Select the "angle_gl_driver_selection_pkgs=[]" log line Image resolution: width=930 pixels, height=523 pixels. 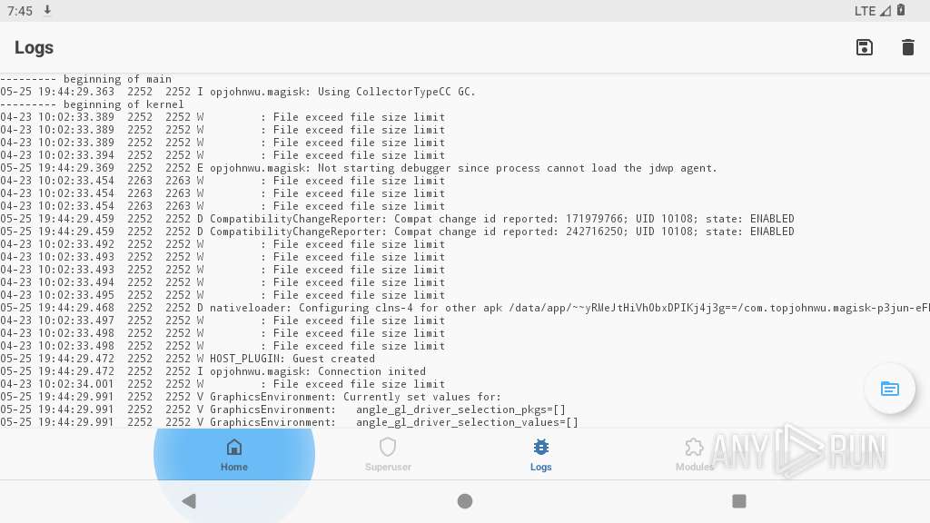283,410
